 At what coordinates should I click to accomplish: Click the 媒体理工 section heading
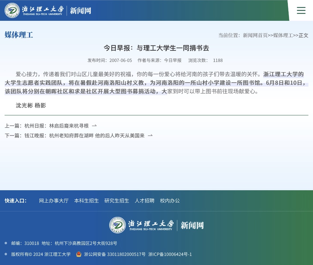[19, 35]
